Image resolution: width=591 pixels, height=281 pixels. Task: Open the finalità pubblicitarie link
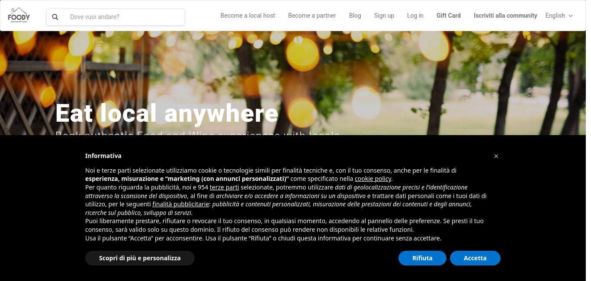(x=181, y=204)
